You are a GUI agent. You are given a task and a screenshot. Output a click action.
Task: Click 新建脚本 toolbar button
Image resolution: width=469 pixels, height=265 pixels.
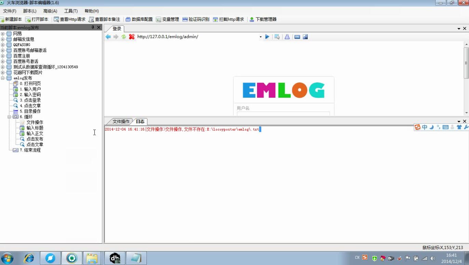(x=11, y=19)
